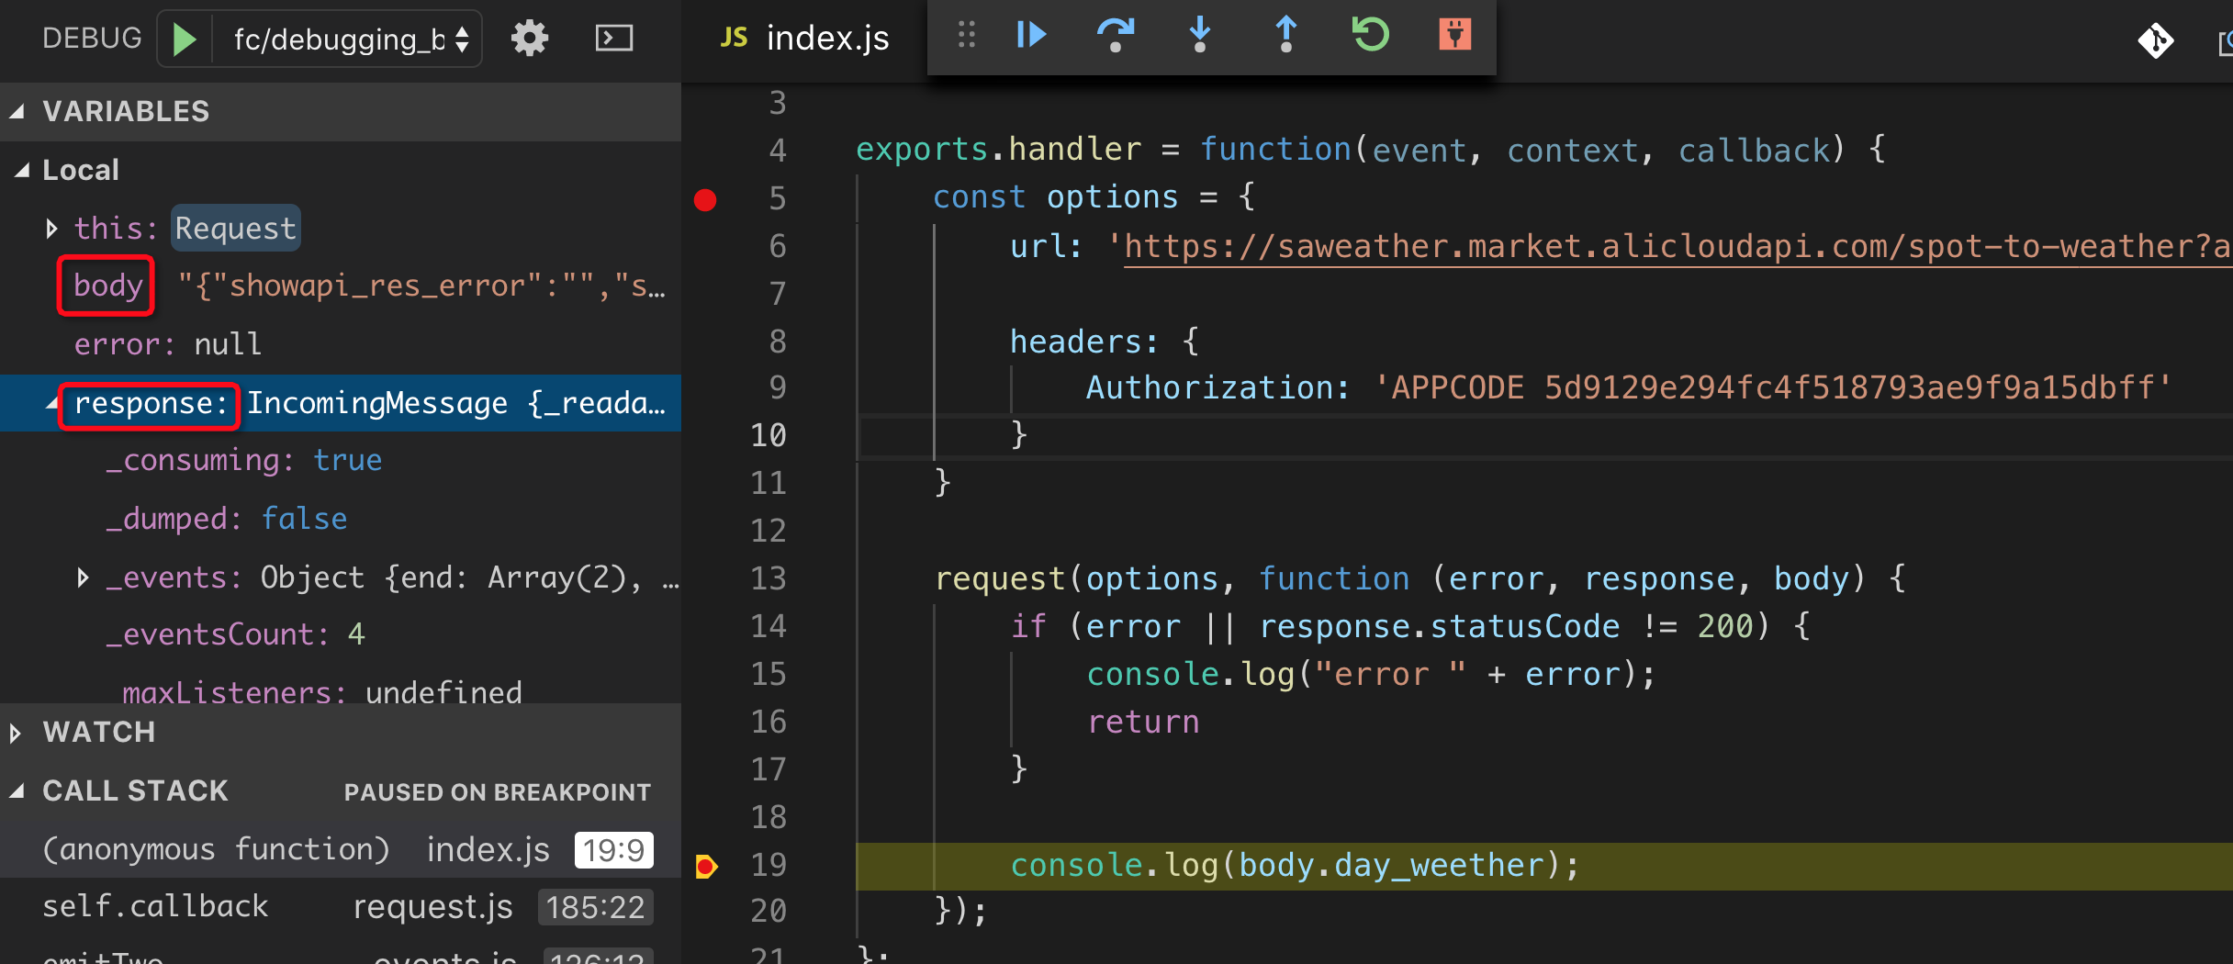Step out with the up arrow
Screen dimensions: 2233x964
point(1286,35)
